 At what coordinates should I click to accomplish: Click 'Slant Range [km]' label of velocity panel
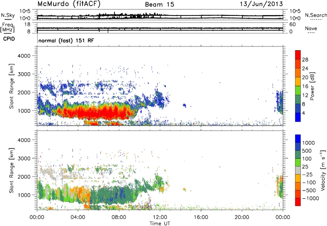click(x=11, y=171)
